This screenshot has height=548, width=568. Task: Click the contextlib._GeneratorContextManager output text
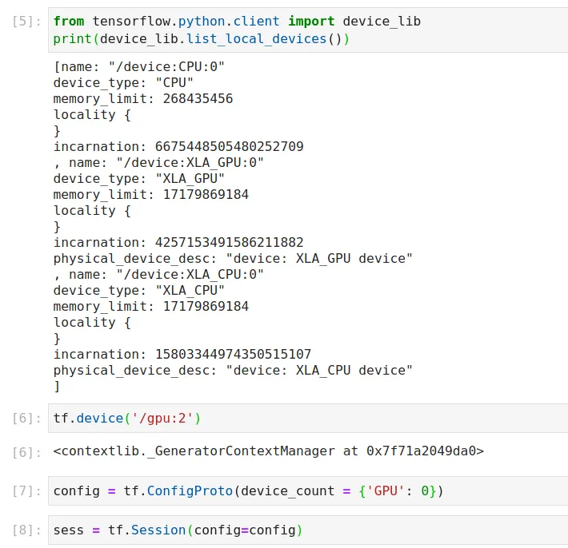tap(269, 451)
